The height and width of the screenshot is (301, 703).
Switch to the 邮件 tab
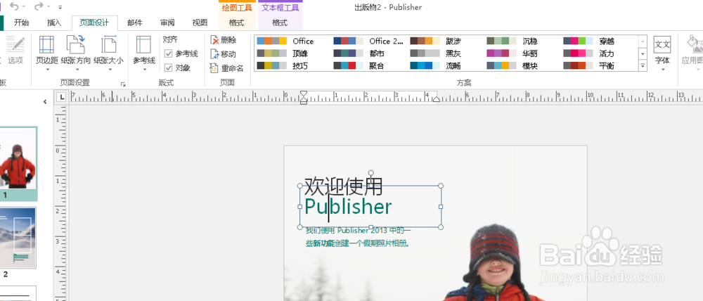[134, 23]
